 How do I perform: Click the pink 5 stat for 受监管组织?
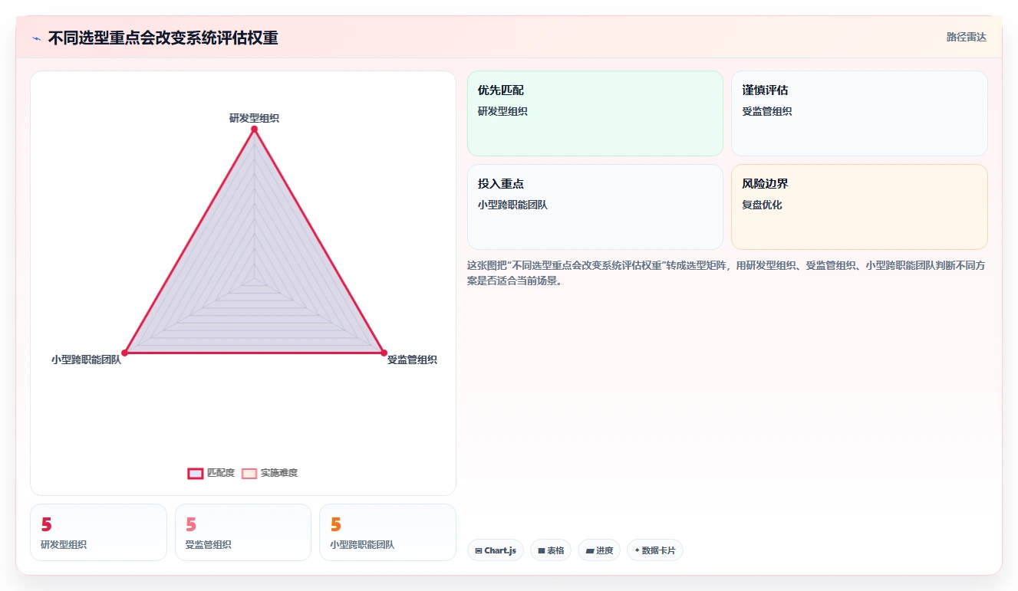click(x=191, y=525)
